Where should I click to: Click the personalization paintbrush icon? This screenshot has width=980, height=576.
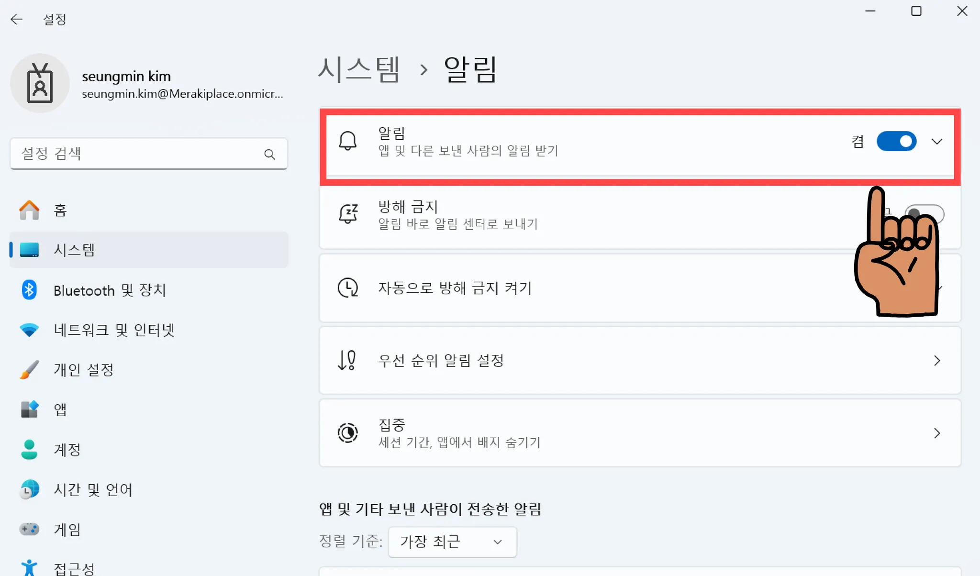click(x=29, y=369)
